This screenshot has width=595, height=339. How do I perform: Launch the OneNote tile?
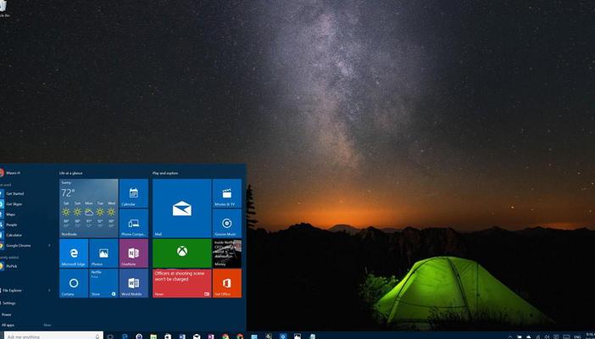133,253
